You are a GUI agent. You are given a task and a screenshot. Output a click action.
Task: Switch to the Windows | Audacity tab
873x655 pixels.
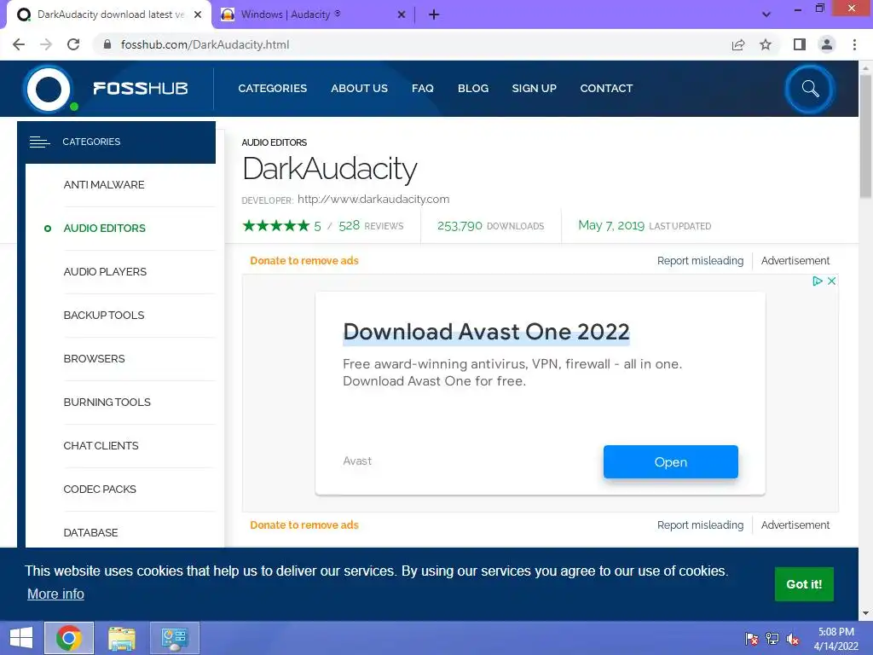[x=312, y=14]
